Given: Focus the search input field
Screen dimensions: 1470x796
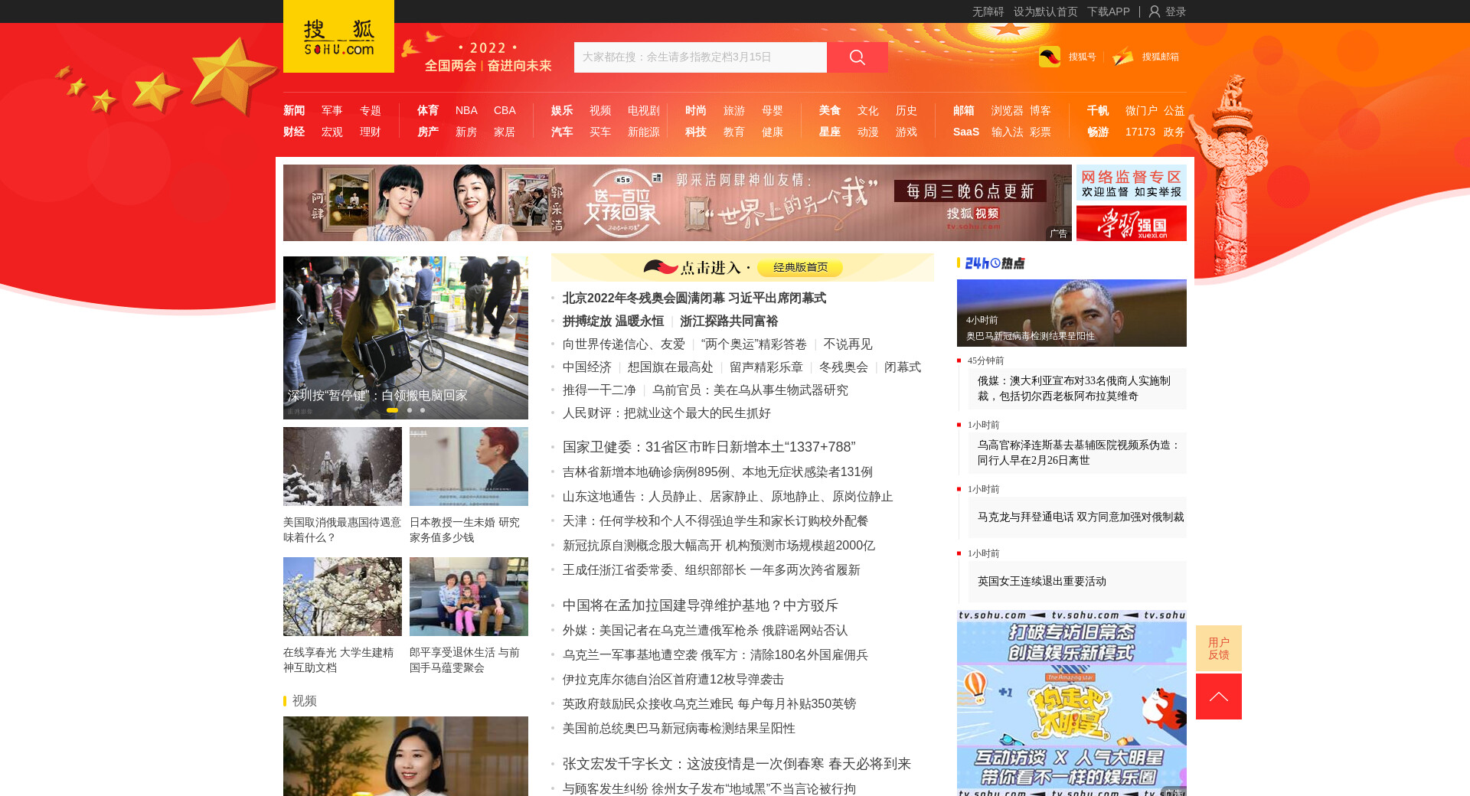Looking at the screenshot, I should point(700,57).
